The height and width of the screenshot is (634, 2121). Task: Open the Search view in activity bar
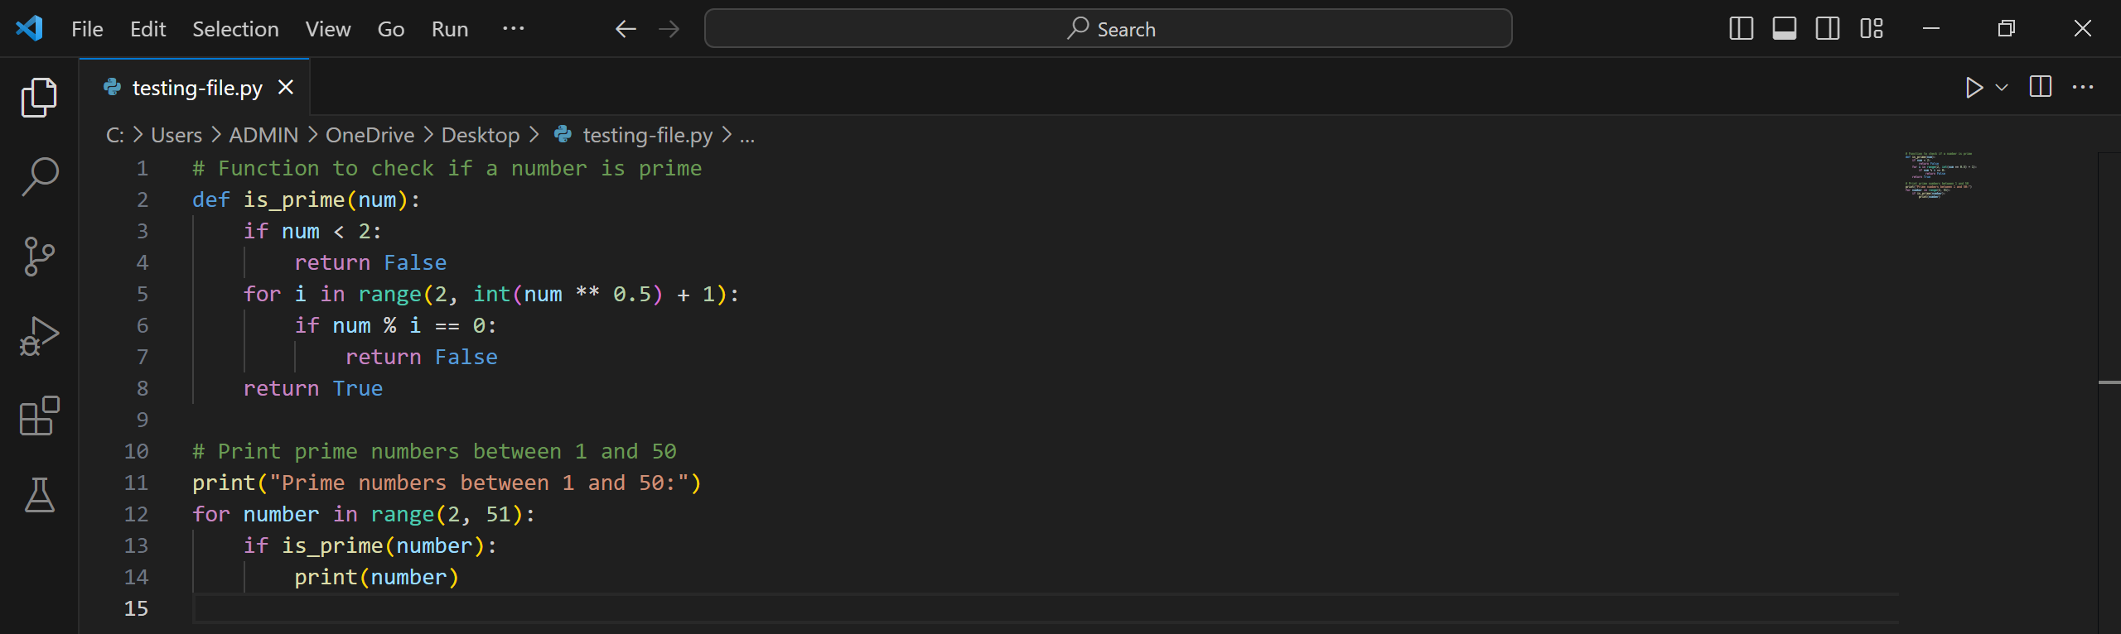[x=39, y=176]
